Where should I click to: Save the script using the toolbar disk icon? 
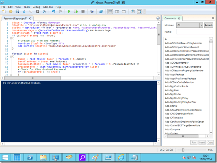point(17,11)
